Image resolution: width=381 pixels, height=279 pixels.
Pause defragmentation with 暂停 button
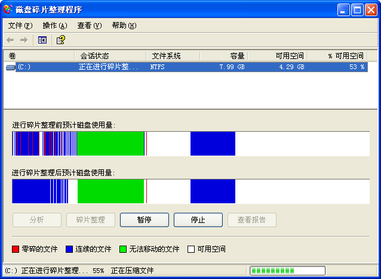point(145,220)
